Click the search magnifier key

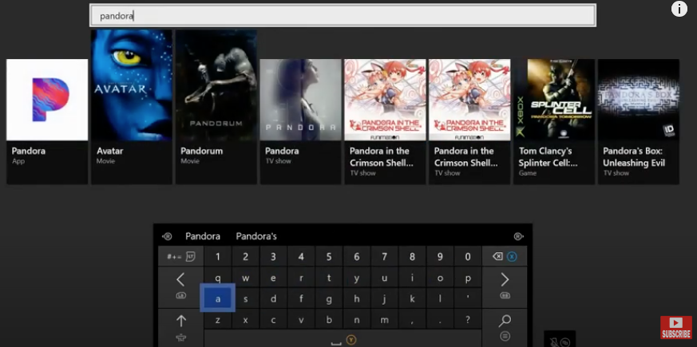pyautogui.click(x=505, y=321)
